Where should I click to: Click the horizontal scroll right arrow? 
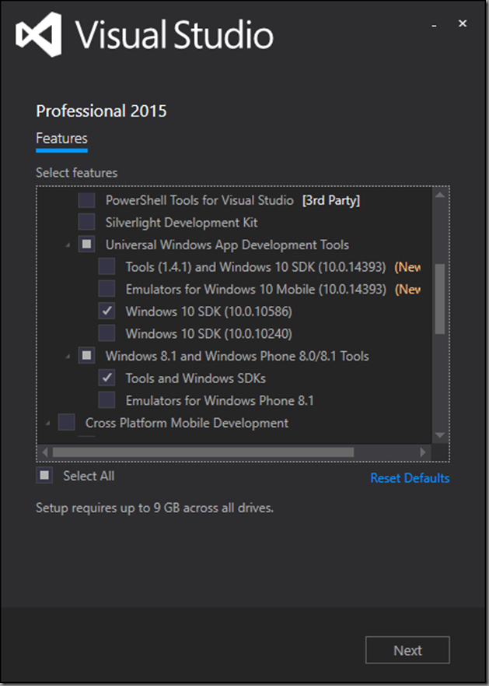423,452
